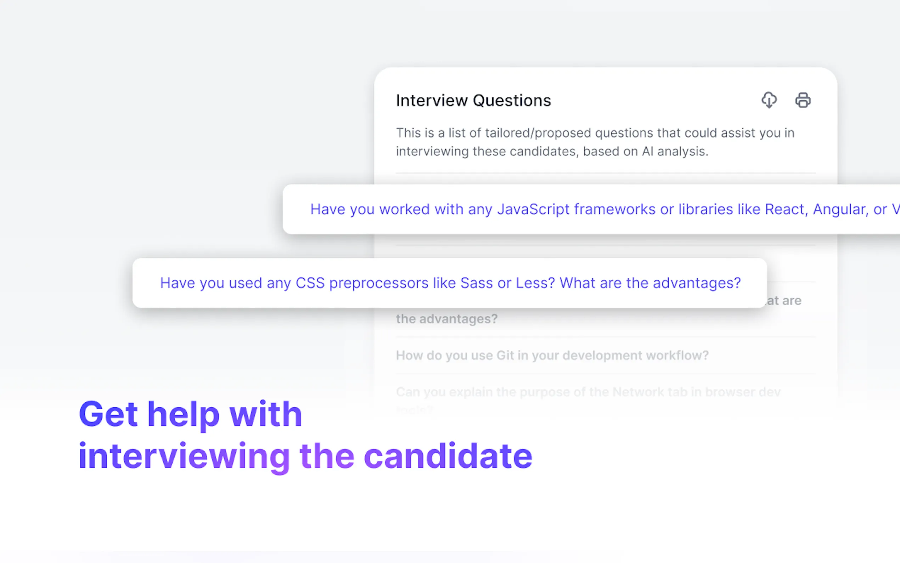Click the word "JavaScript" in frameworks question
This screenshot has height=563, width=900.
[x=533, y=209]
